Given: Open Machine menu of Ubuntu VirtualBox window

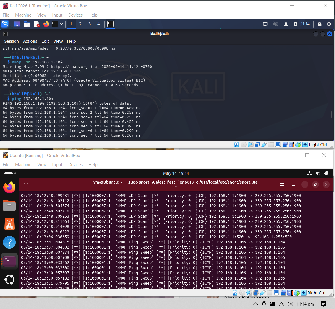Looking at the screenshot, I should coord(23,165).
